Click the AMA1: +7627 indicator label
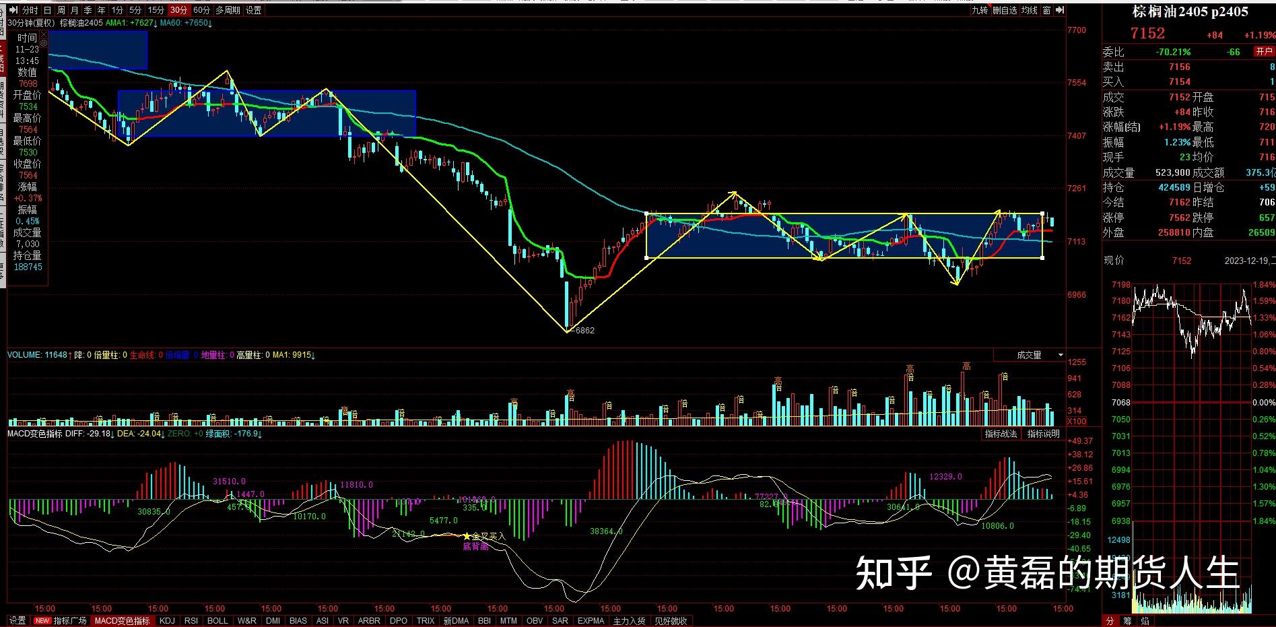1276x627 pixels. (x=131, y=23)
